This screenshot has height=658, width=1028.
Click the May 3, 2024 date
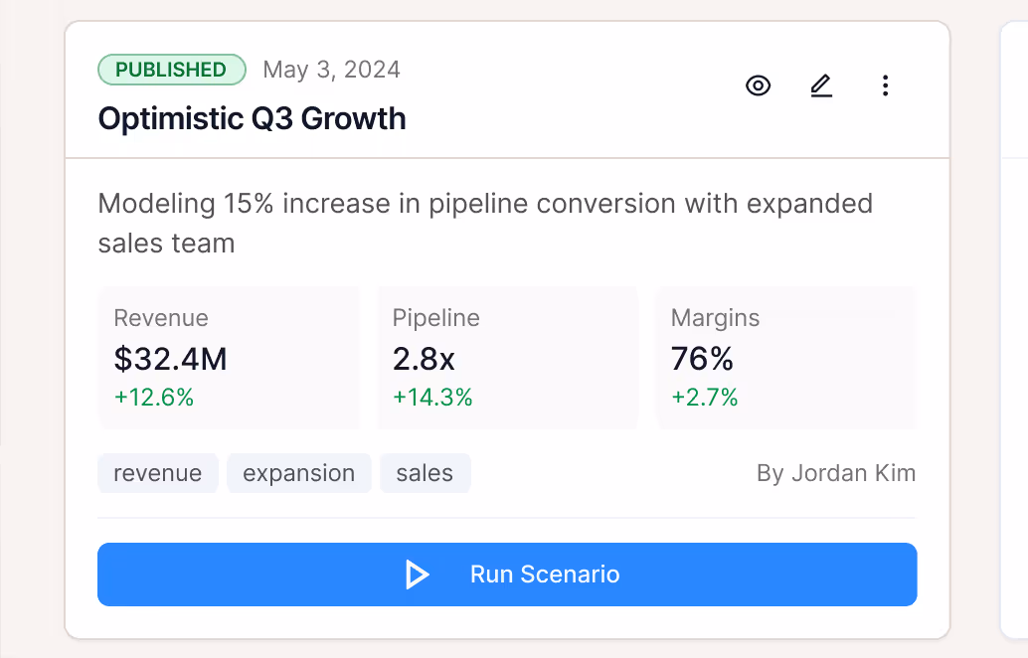pos(332,70)
